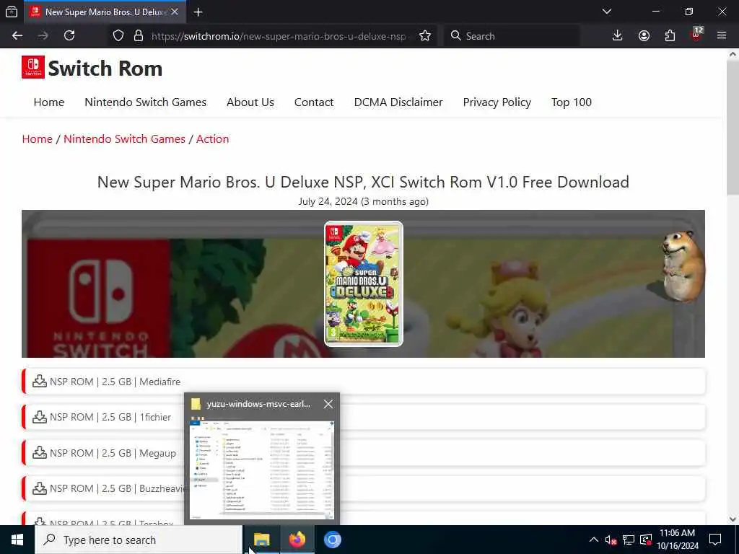Viewport: 739px width, 554px height.
Task: Expand the list all tabs dropdown
Action: pyautogui.click(x=606, y=12)
